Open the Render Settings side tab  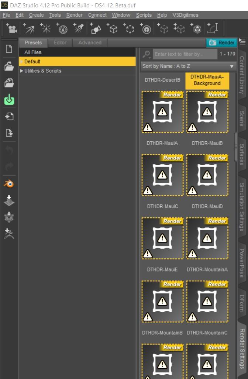[242, 348]
